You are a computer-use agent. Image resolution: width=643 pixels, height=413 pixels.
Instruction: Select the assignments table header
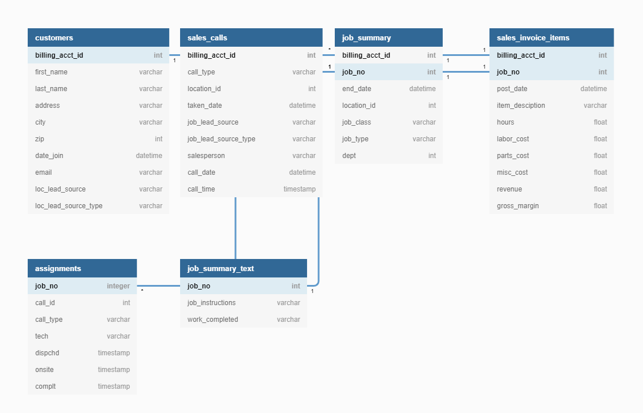tap(82, 268)
